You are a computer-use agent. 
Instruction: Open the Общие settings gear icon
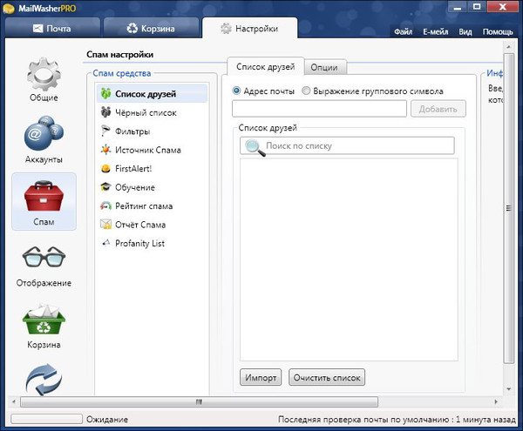(44, 75)
